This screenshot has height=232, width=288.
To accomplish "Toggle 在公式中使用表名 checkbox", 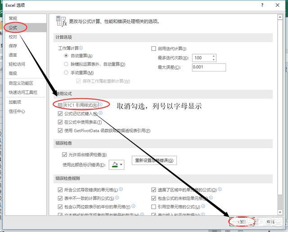I will point(60,122).
